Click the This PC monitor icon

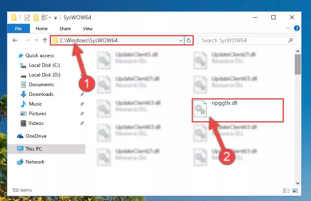[20, 149]
